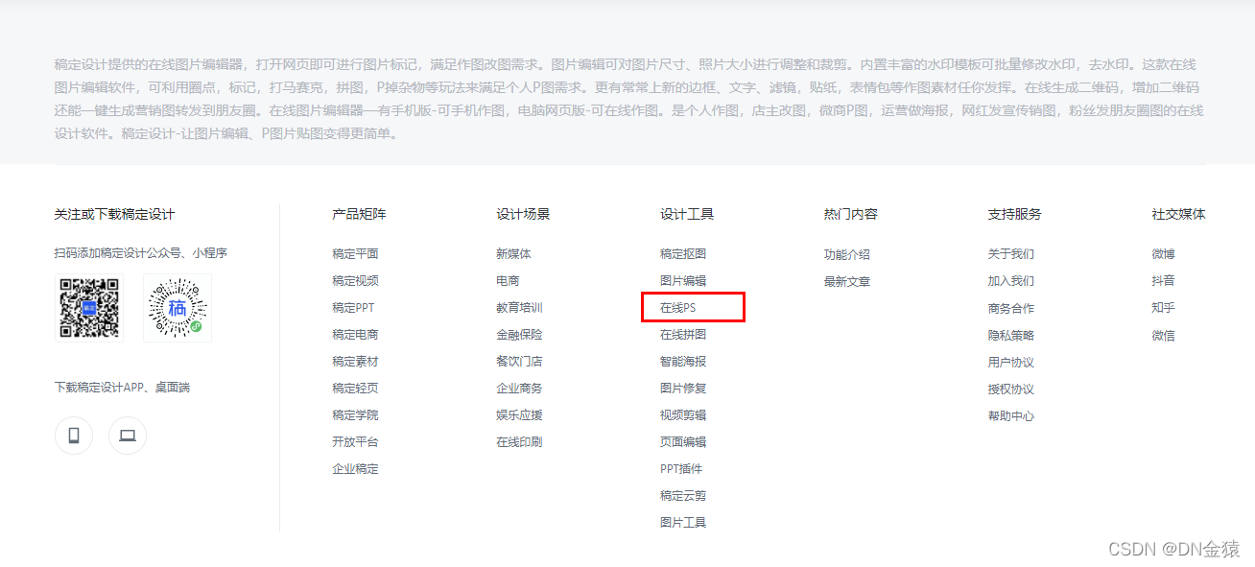
Task: Open 稿定素材 link
Action: (355, 362)
